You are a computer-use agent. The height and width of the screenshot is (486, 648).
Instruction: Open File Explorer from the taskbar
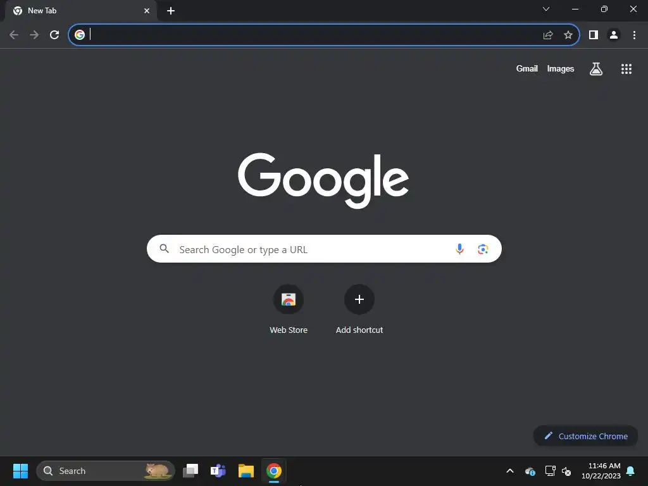tap(246, 471)
